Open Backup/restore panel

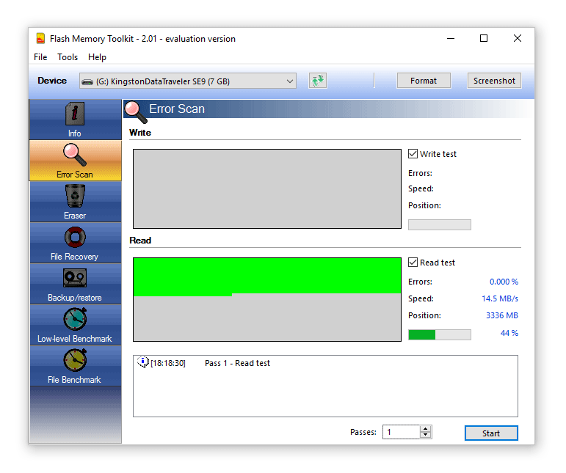coord(75,284)
